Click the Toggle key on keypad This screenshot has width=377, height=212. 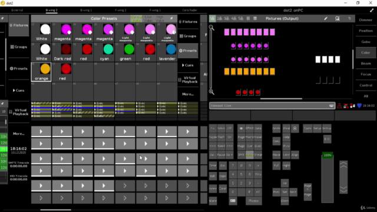click(x=213, y=137)
